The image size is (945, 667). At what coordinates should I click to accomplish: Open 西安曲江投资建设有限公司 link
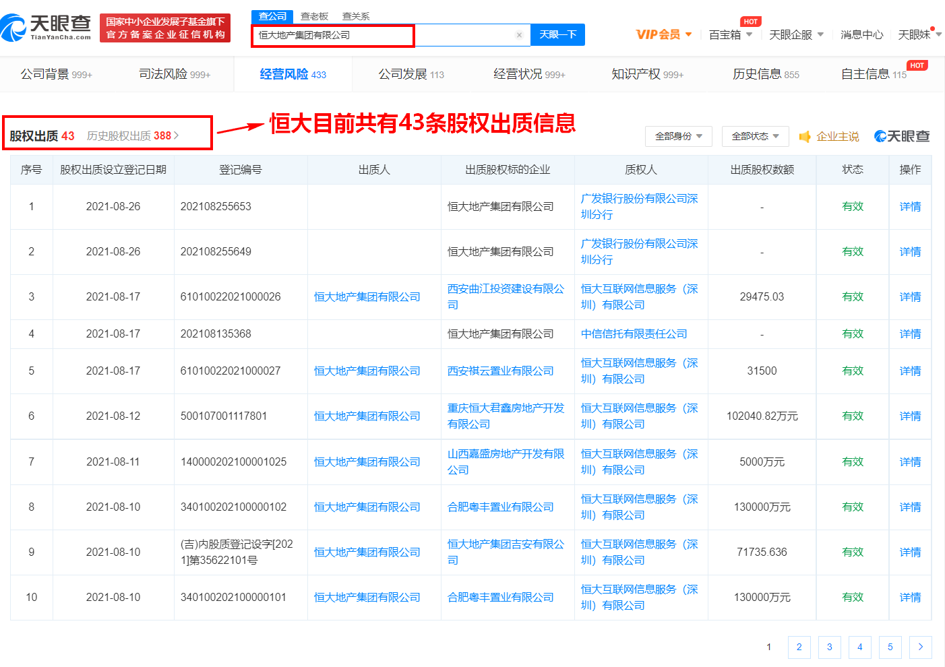point(506,297)
